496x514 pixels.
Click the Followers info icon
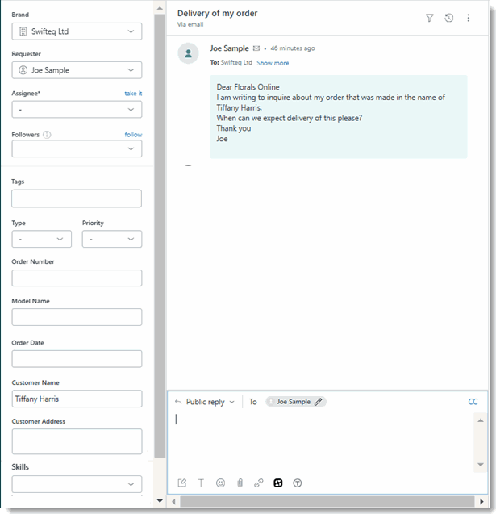click(47, 135)
